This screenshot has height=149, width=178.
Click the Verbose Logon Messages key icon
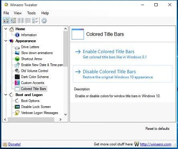(17, 113)
